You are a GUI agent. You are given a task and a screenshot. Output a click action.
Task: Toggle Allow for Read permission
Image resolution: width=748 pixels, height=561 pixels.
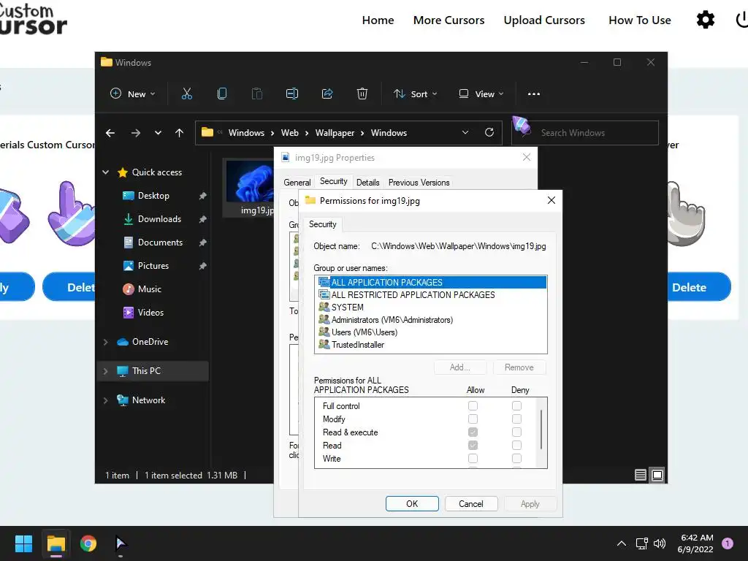pyautogui.click(x=473, y=445)
